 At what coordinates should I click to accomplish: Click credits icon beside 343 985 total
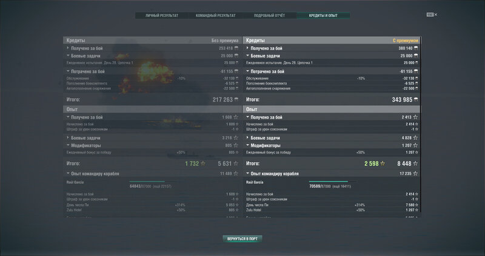(417, 99)
